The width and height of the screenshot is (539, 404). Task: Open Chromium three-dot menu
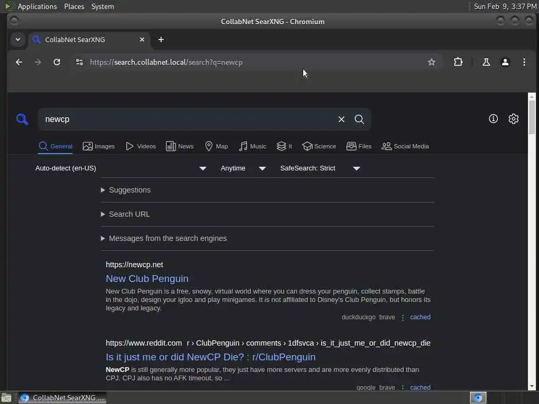[524, 62]
